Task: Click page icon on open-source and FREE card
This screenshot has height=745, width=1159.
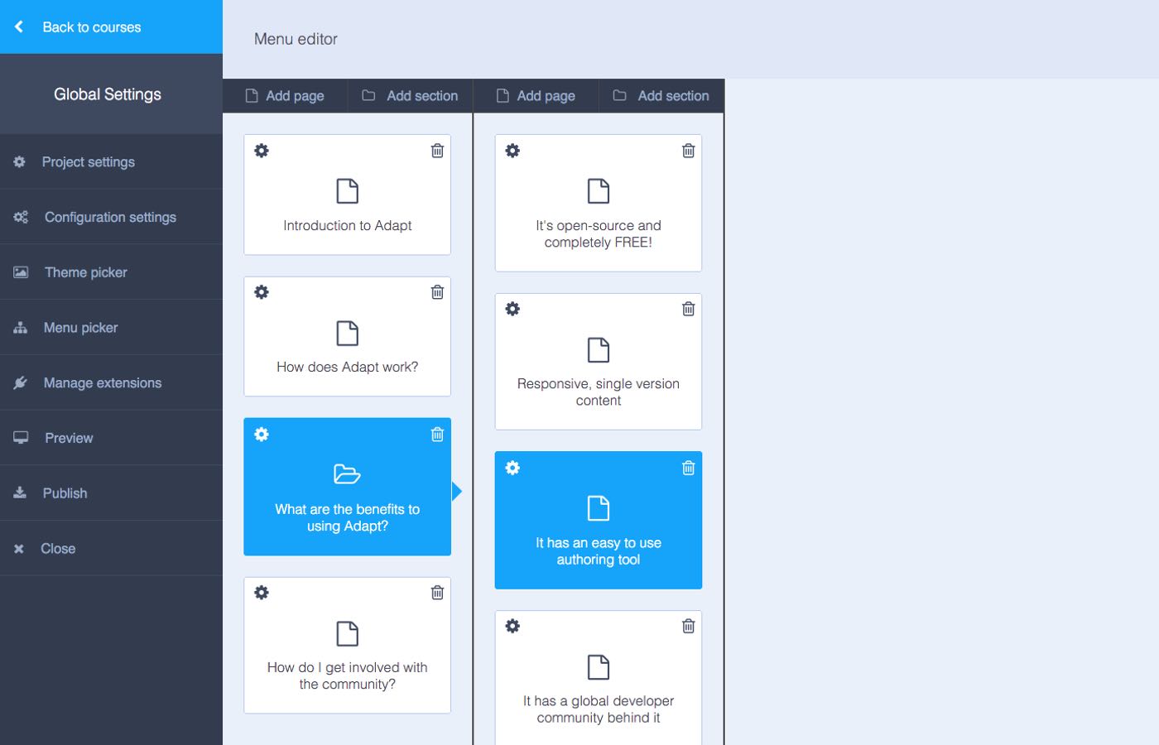Action: pos(599,191)
